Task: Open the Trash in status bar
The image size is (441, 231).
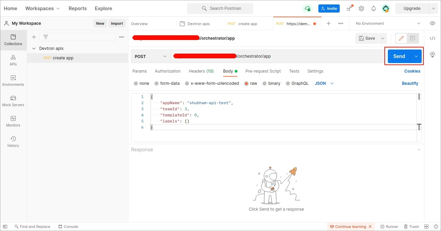Action: (411, 227)
